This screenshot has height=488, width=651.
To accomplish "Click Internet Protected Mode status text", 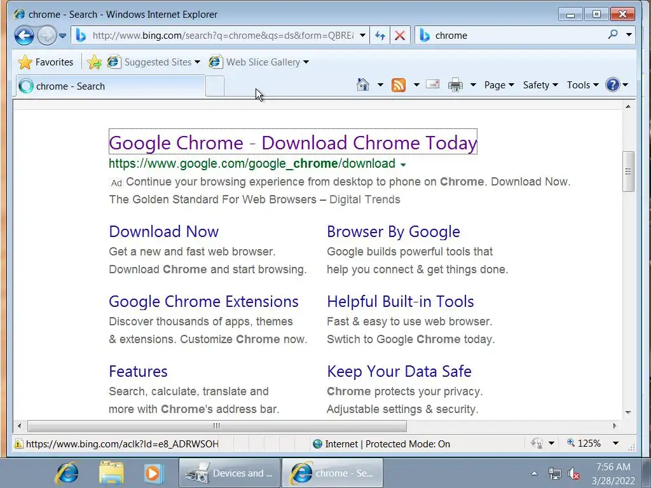I will [387, 444].
